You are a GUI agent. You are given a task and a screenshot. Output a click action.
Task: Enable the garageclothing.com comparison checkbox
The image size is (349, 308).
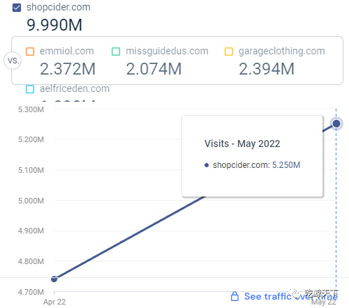229,52
